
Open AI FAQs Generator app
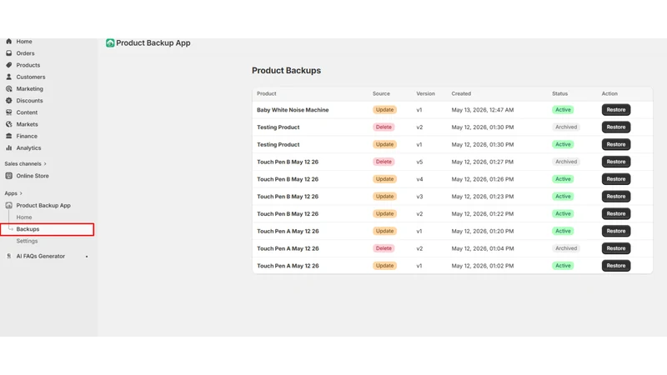[40, 256]
